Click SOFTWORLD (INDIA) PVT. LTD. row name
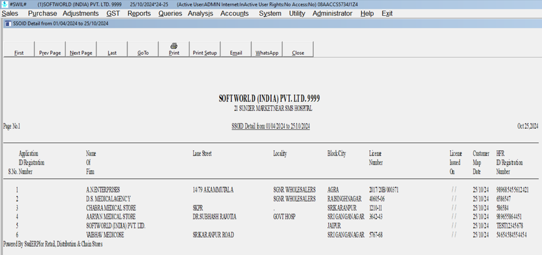Viewport: 542px width, 255px height. coord(116,226)
